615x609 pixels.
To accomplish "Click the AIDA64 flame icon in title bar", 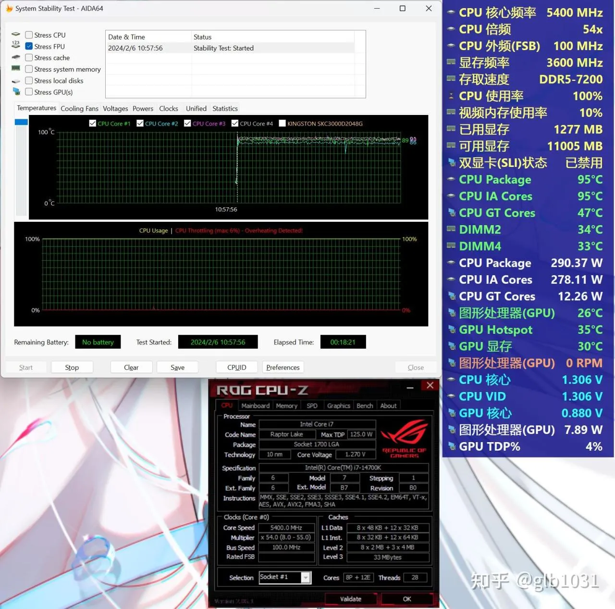I will point(9,8).
